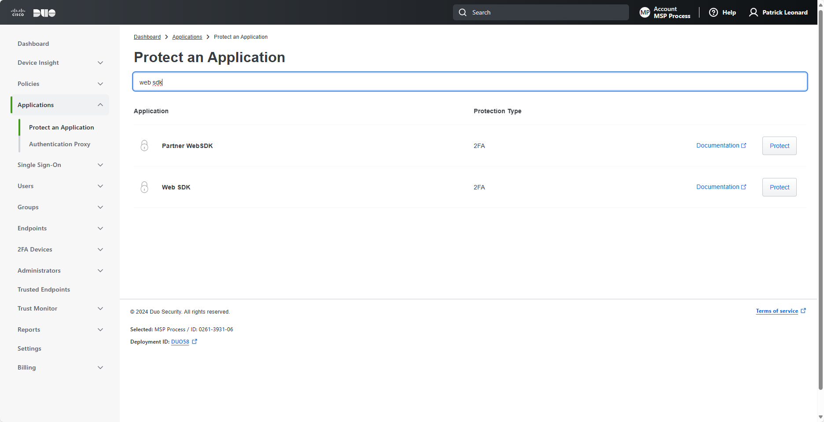
Task: Open Settings from the sidebar
Action: 29,348
